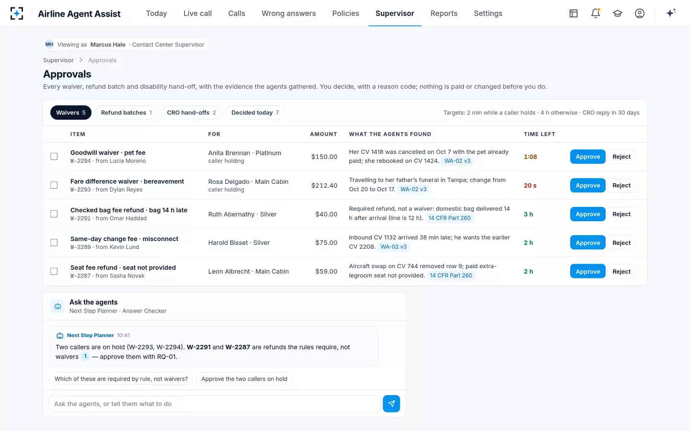Click the Ask the agents robot icon
The width and height of the screenshot is (690, 431).
(58, 306)
